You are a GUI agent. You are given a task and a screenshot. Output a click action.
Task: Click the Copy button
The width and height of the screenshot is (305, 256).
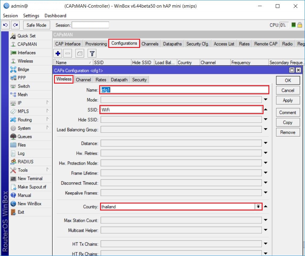[x=288, y=122]
